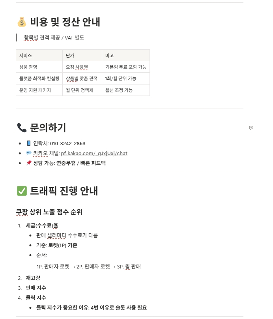
Task: Click the speech bubble emoji before 카카오 채널
Action: point(29,153)
